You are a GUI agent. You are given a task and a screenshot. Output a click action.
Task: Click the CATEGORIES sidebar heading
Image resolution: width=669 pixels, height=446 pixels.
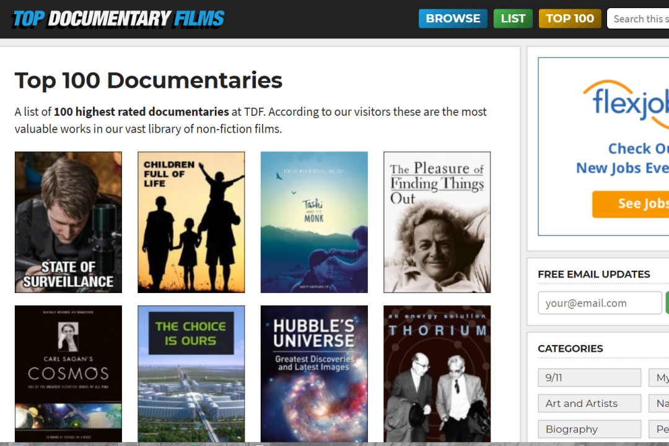coord(570,348)
